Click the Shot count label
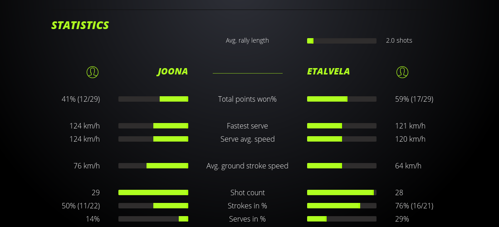Screen dimensions: 499x227 (x=247, y=192)
